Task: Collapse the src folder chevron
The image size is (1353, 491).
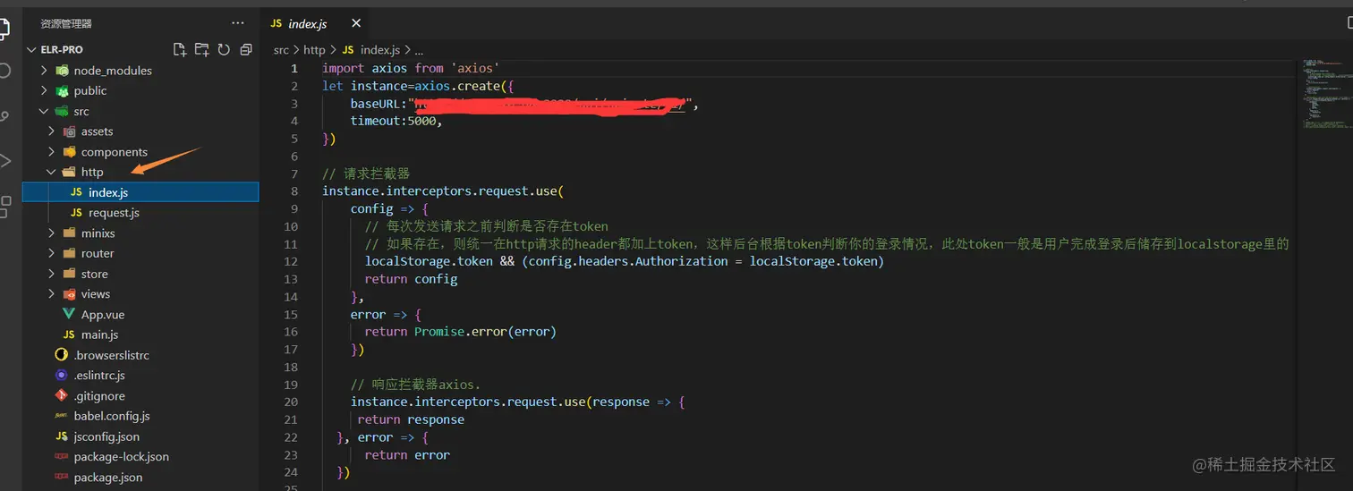Action: (44, 111)
